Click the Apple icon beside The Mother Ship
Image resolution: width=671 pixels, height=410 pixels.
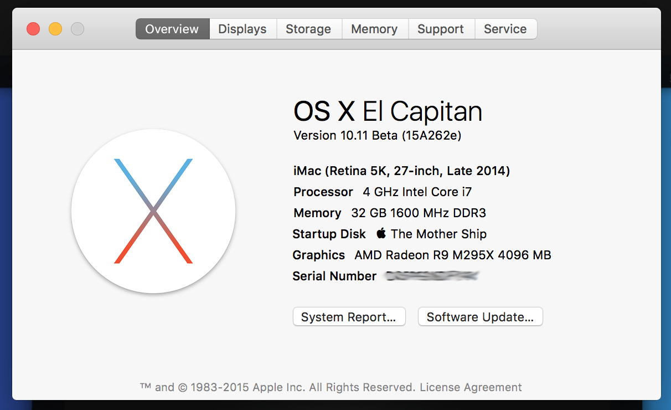[381, 233]
